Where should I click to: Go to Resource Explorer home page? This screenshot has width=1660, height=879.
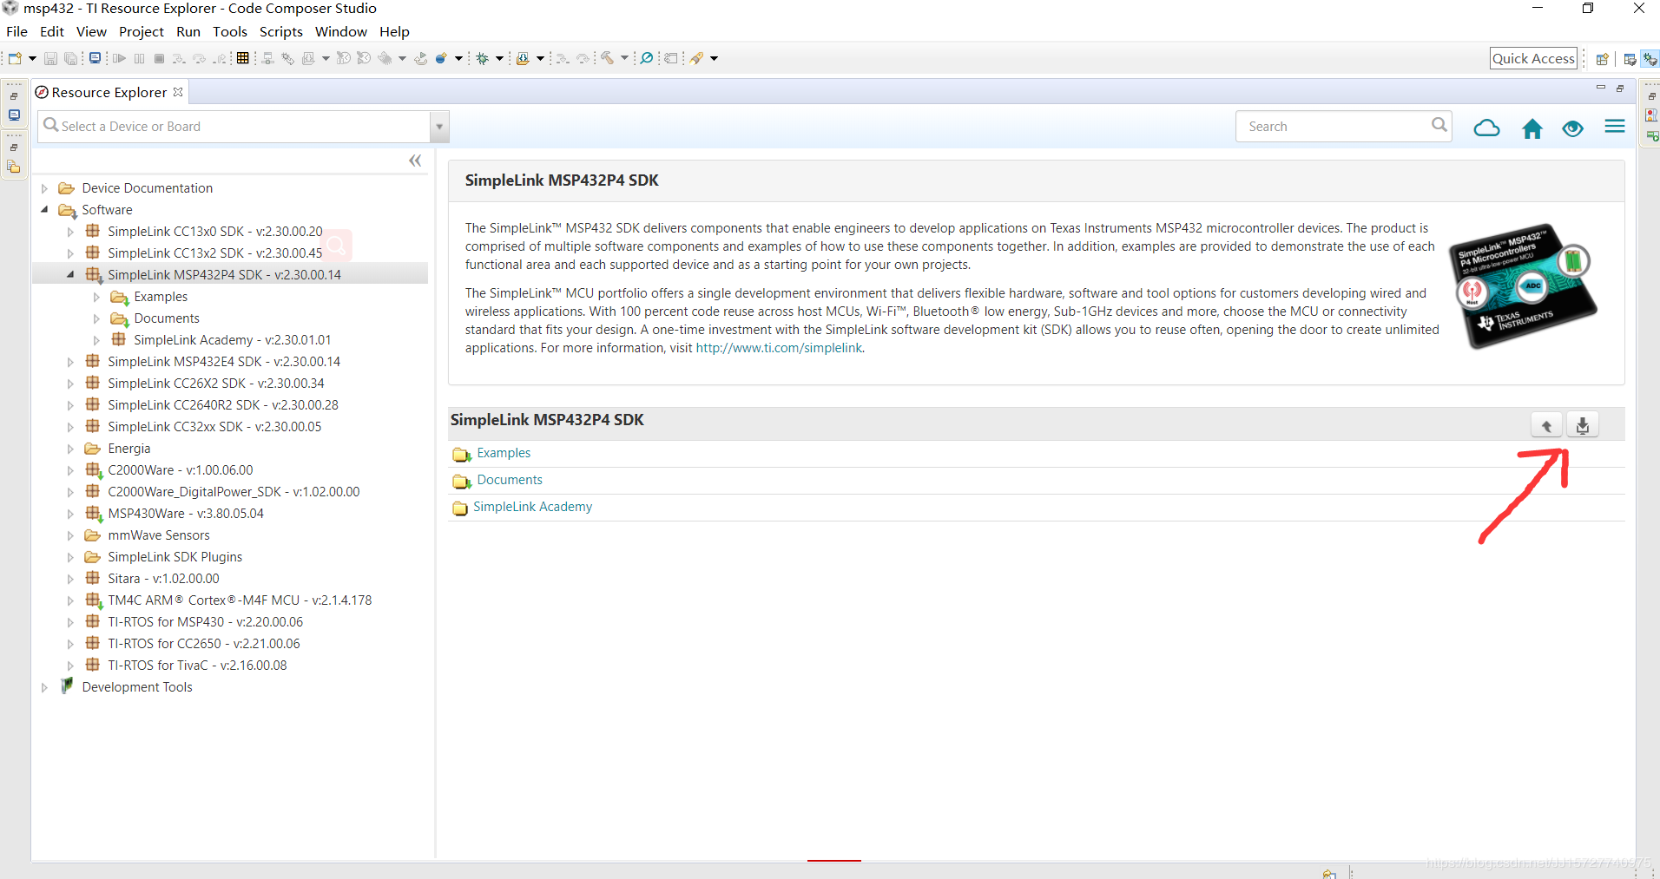[1532, 128]
